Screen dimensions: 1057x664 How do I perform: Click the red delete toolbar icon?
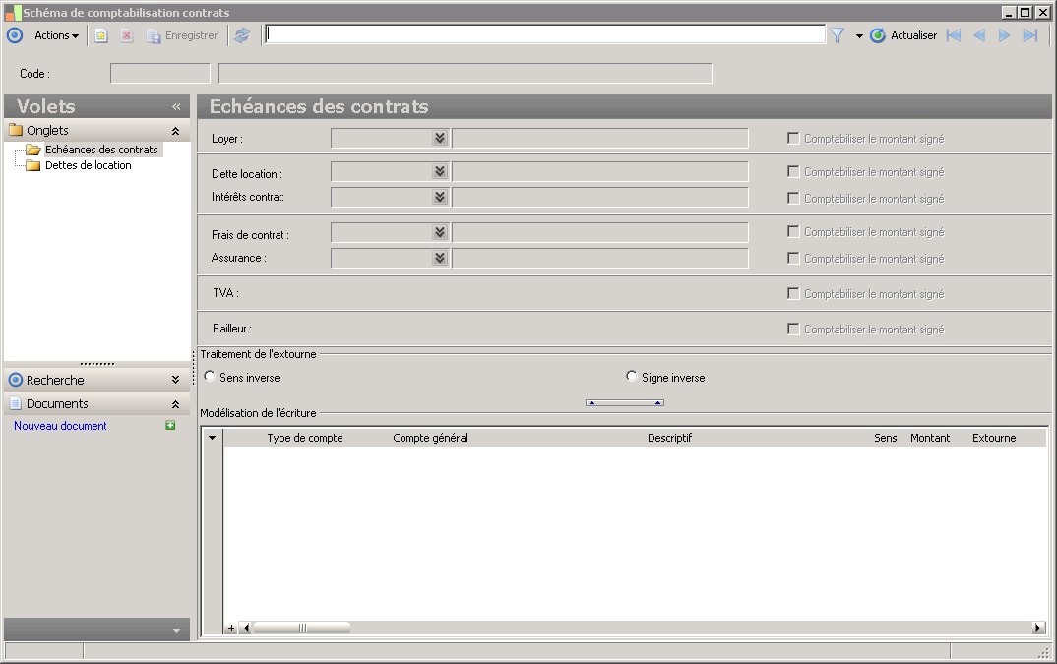[x=127, y=35]
